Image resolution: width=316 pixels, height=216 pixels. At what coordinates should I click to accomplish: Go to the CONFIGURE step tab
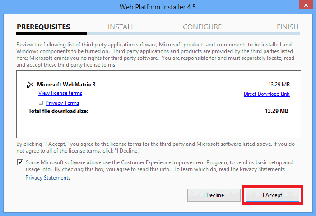tap(202, 27)
